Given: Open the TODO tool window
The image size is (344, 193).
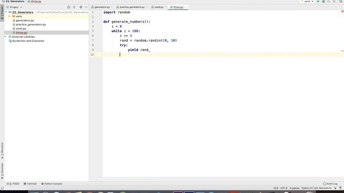Looking at the screenshot, I should [13, 184].
